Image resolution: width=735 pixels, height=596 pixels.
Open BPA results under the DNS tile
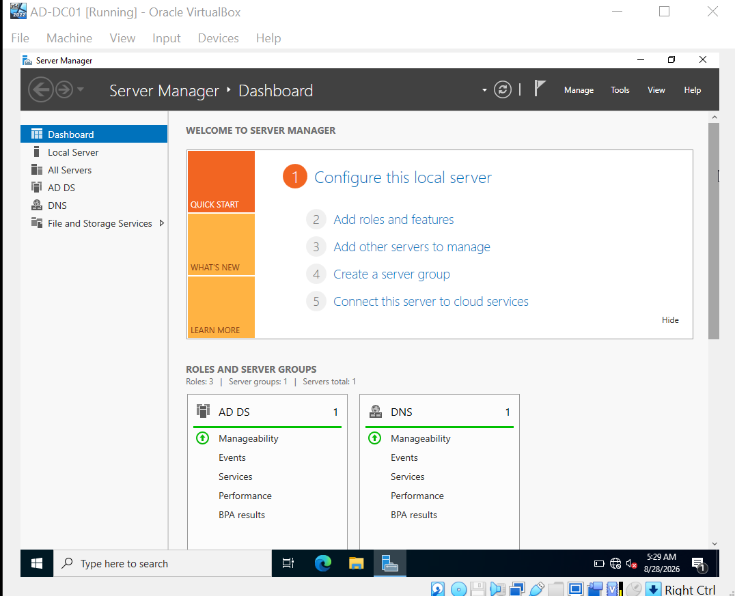(413, 515)
